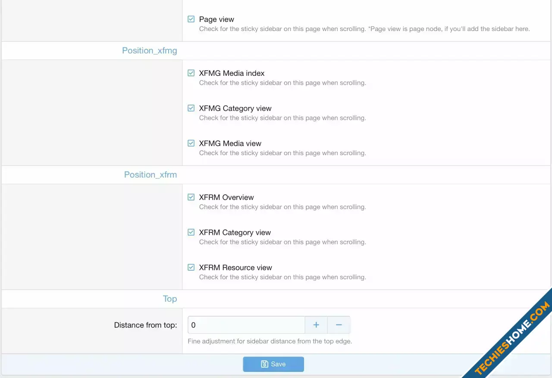Image resolution: width=552 pixels, height=378 pixels.
Task: Toggle the XFRM Resource view checkbox
Action: click(191, 267)
